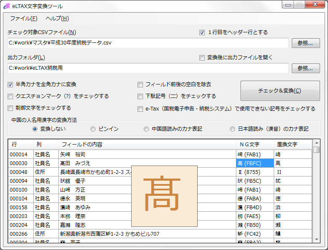This screenshot has width=328, height=250.
Task: Enable 制御文字をチェックする checkbox
Action: (10, 108)
